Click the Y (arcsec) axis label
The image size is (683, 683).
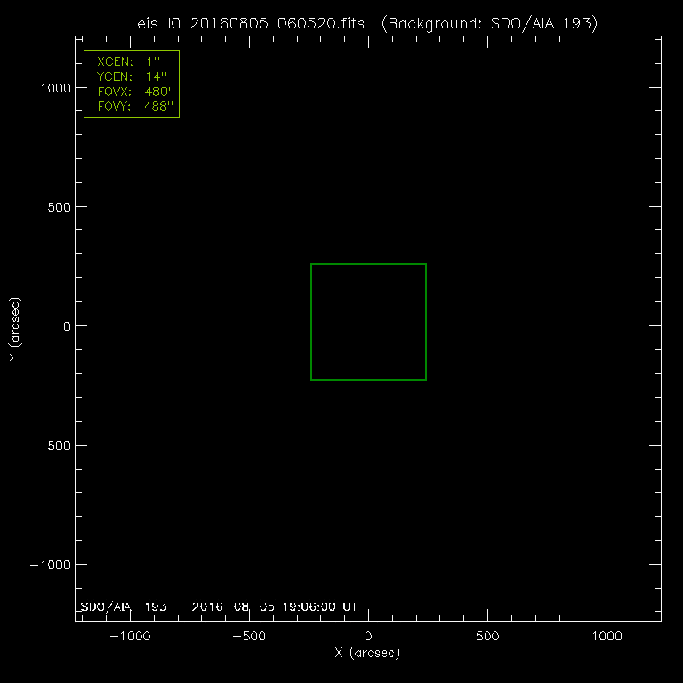[14, 329]
